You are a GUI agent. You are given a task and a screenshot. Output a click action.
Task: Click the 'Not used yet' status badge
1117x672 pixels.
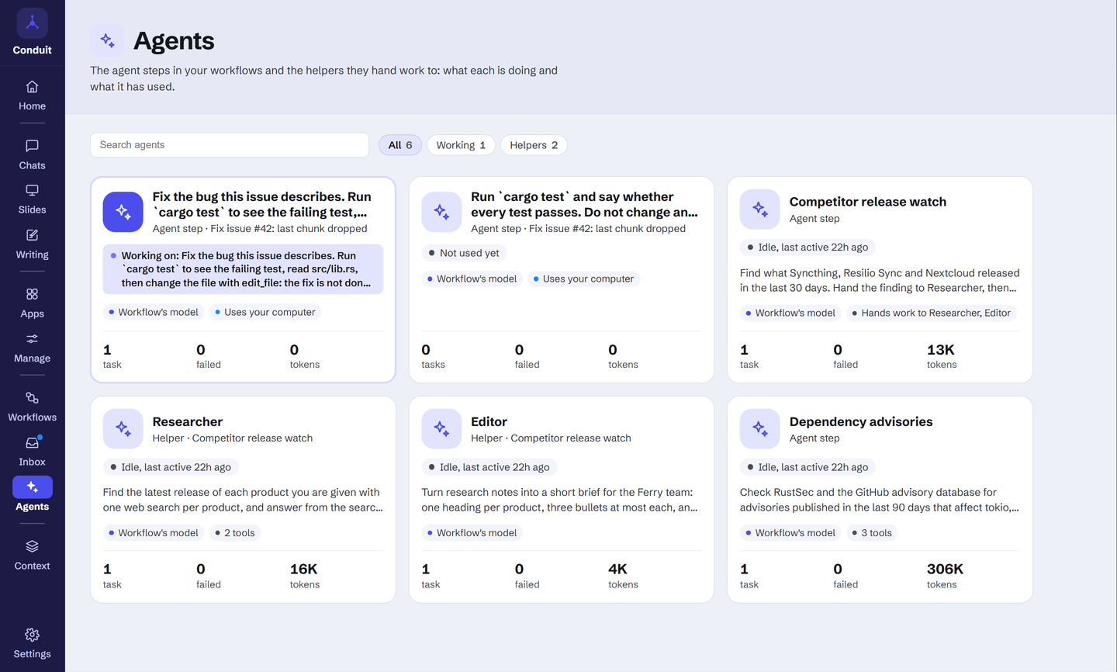point(464,253)
